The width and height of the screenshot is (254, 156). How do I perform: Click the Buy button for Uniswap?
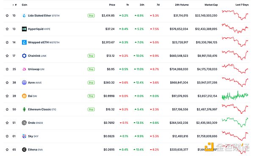[x=91, y=69]
